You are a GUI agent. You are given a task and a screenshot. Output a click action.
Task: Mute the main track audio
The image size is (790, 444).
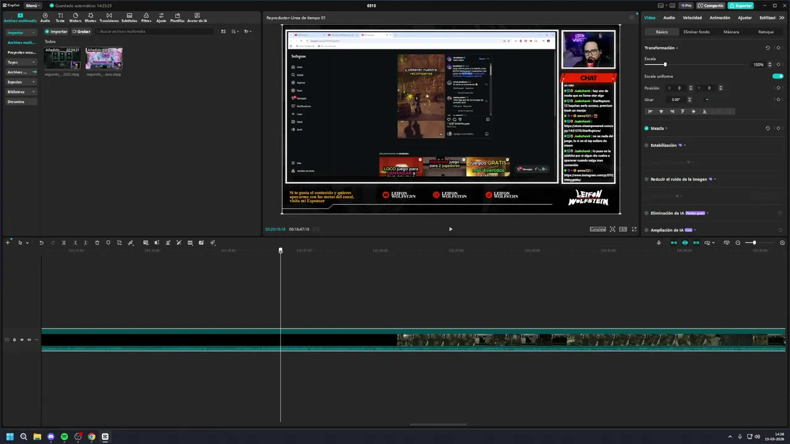[29, 340]
